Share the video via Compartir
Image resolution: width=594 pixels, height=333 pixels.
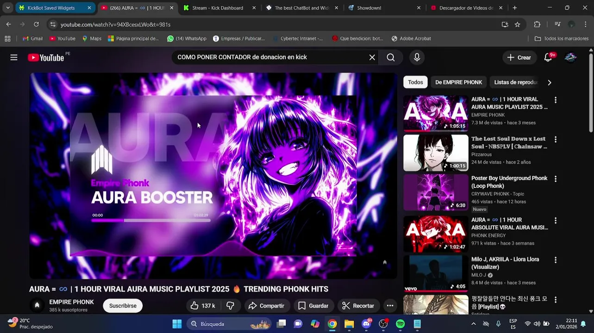266,306
